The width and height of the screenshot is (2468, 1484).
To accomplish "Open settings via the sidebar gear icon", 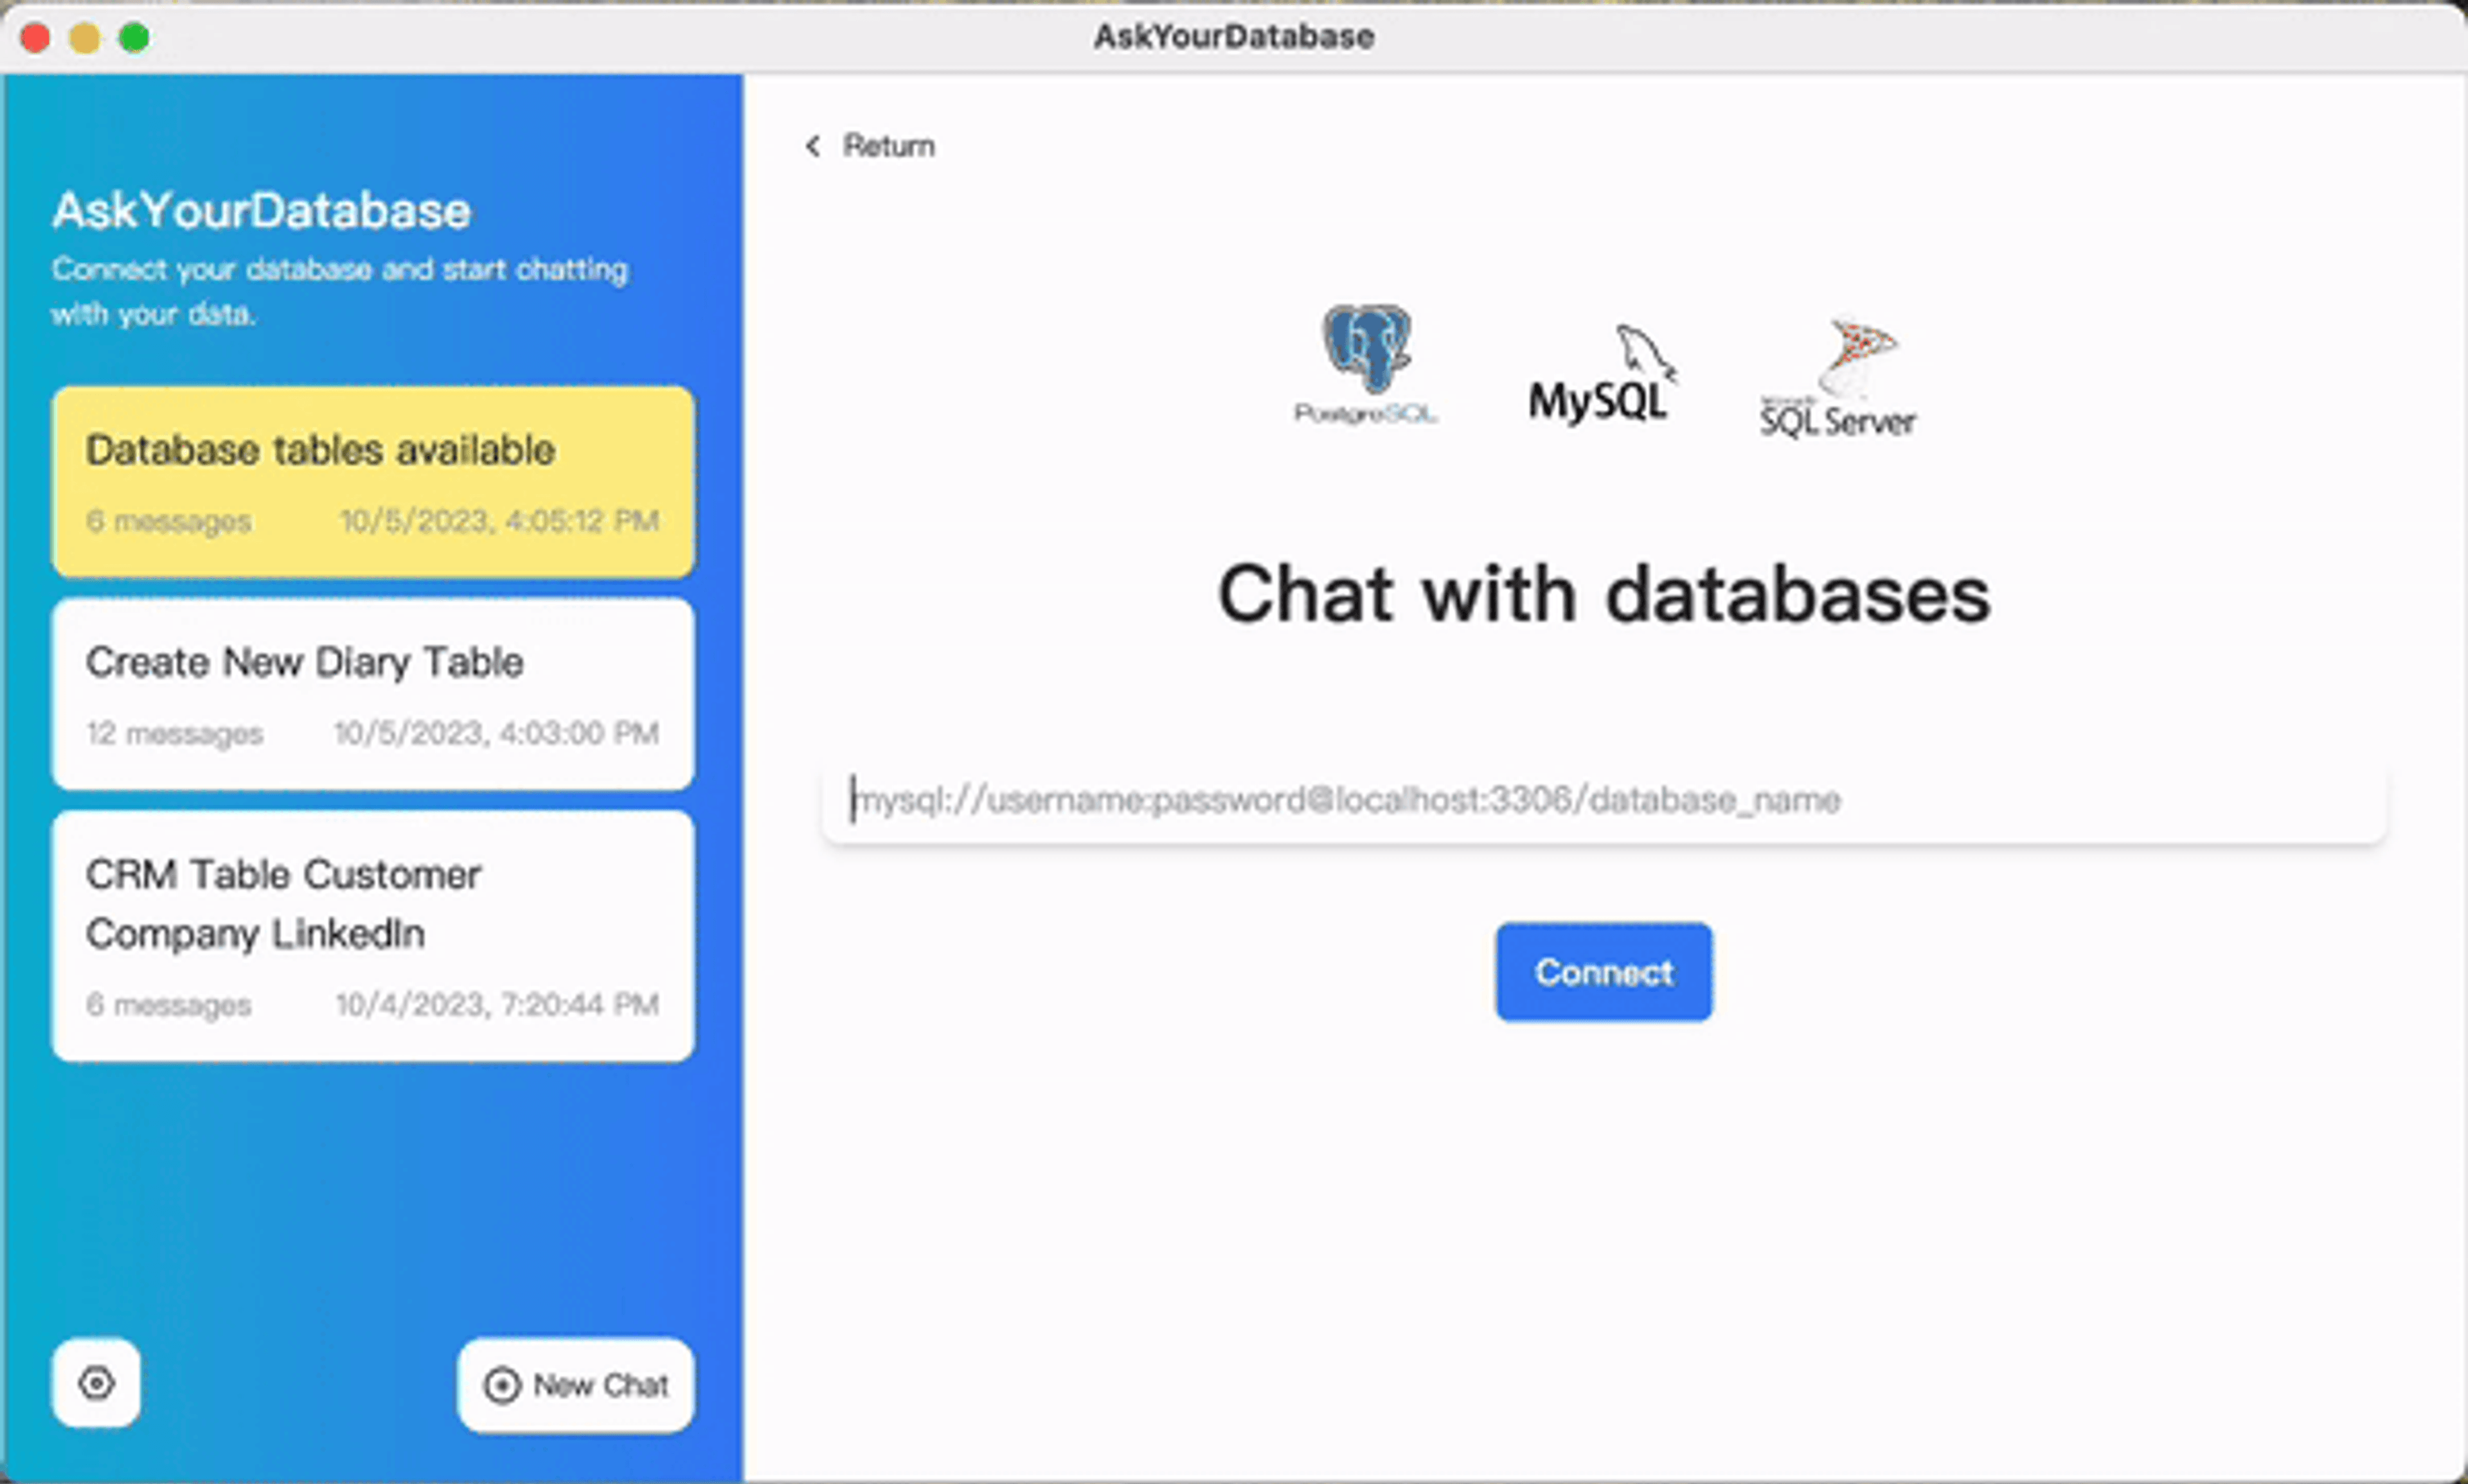I will 96,1383.
